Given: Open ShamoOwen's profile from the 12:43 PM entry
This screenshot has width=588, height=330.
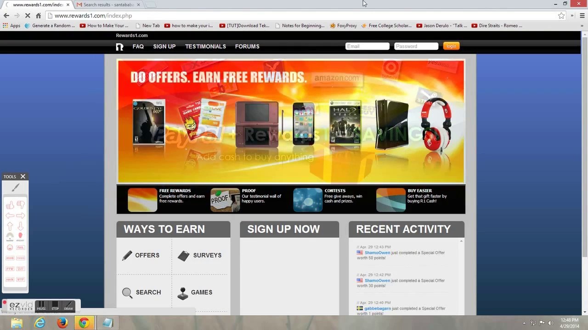Looking at the screenshot, I should pos(377,253).
